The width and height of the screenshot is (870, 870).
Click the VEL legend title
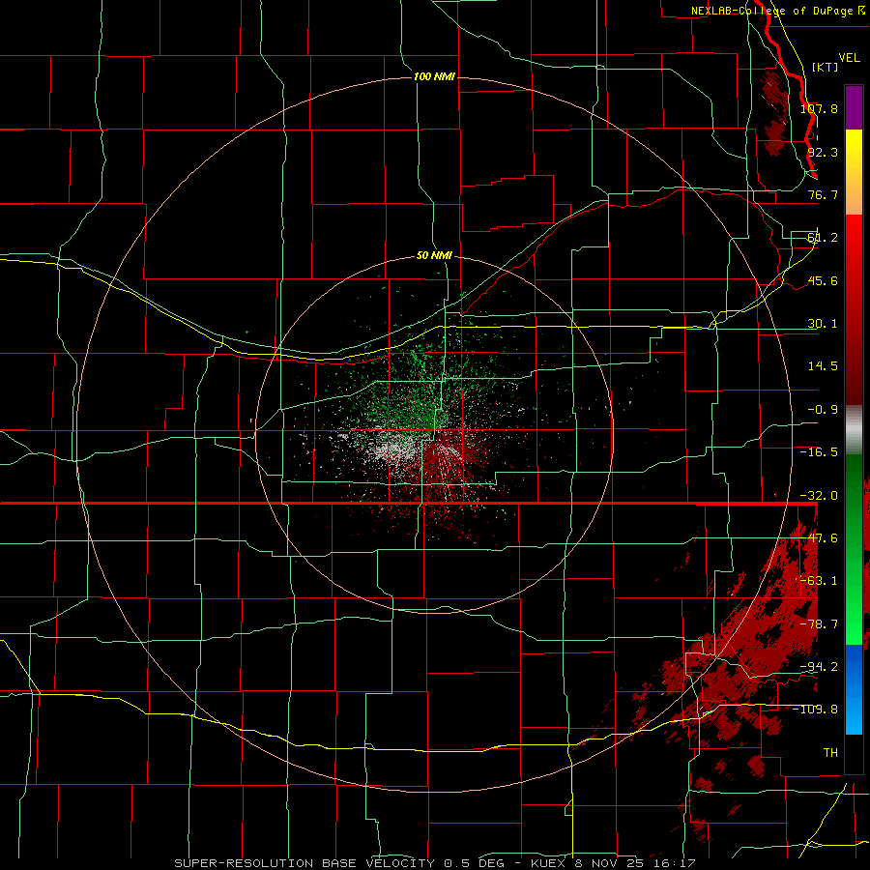click(849, 57)
